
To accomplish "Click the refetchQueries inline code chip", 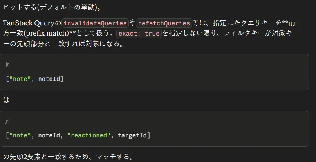I will pyautogui.click(x=164, y=23).
